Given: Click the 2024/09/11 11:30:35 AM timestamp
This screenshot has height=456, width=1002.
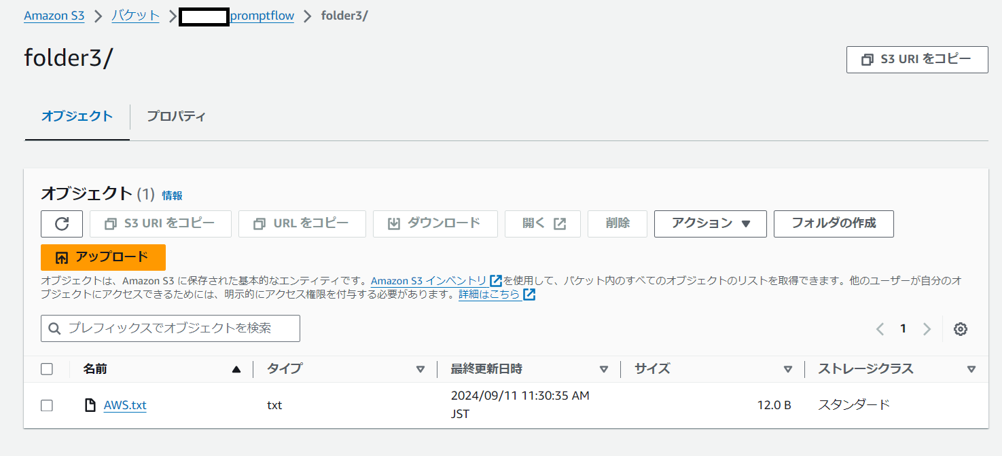Looking at the screenshot, I should click(520, 395).
